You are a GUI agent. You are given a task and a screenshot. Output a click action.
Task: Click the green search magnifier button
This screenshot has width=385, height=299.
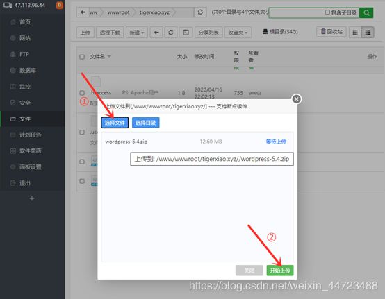(366, 12)
